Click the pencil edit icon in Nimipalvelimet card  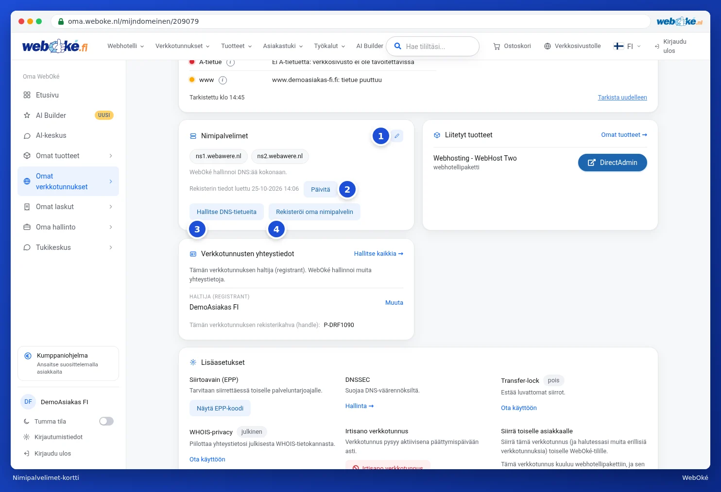pyautogui.click(x=397, y=136)
